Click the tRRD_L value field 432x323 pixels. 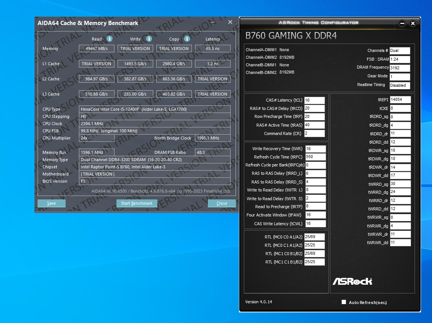[316, 174]
